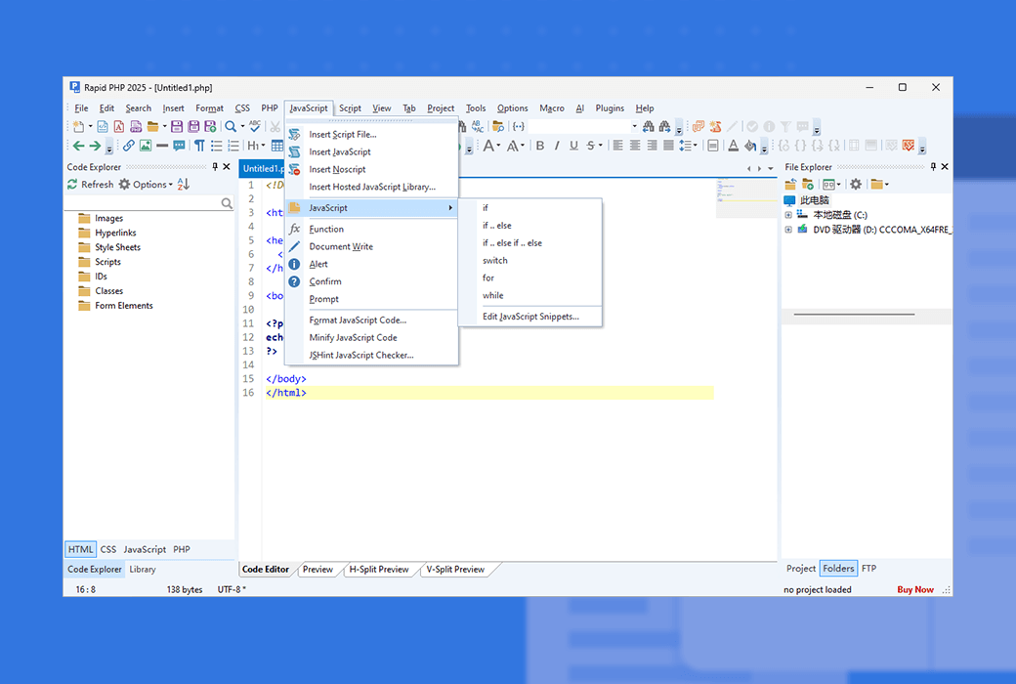Open the document tab list dropdown arrow
1016x684 pixels.
[771, 169]
